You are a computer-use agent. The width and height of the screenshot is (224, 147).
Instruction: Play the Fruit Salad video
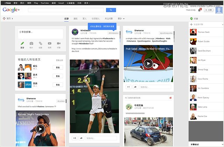coord(148,64)
